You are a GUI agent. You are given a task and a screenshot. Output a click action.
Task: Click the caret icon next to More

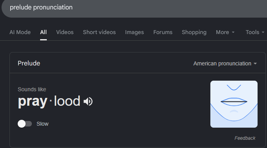click(x=233, y=32)
